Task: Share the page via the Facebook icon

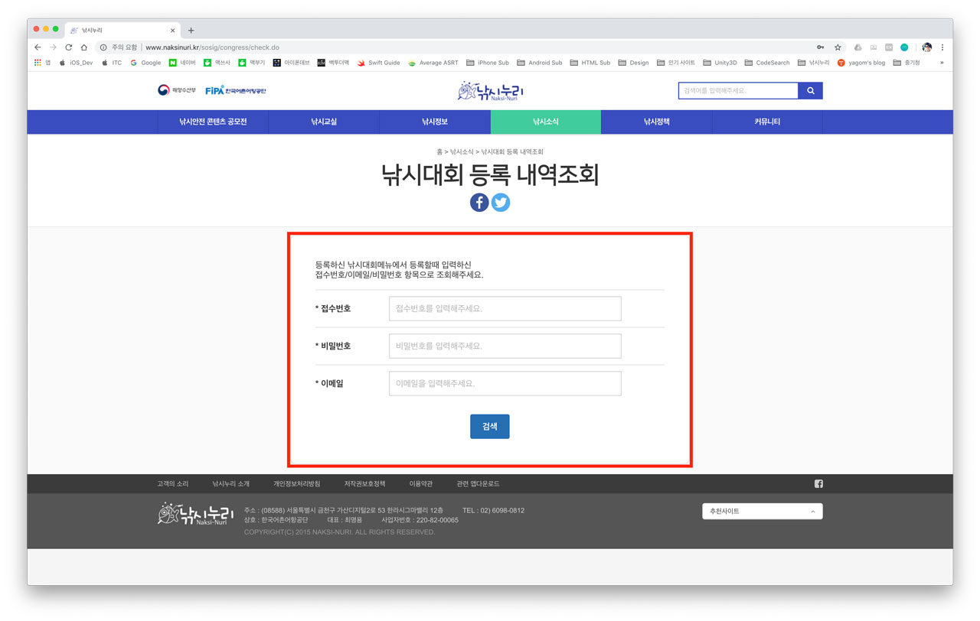Action: [x=479, y=202]
